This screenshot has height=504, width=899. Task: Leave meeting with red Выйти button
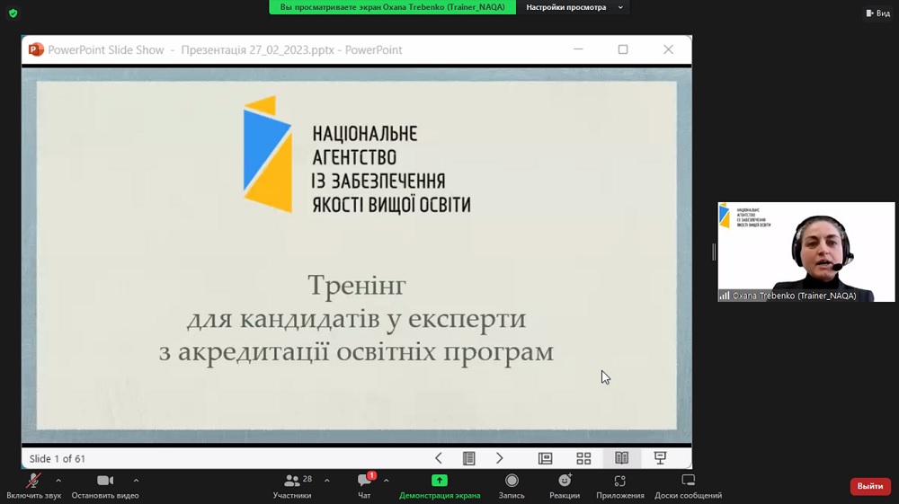click(869, 486)
